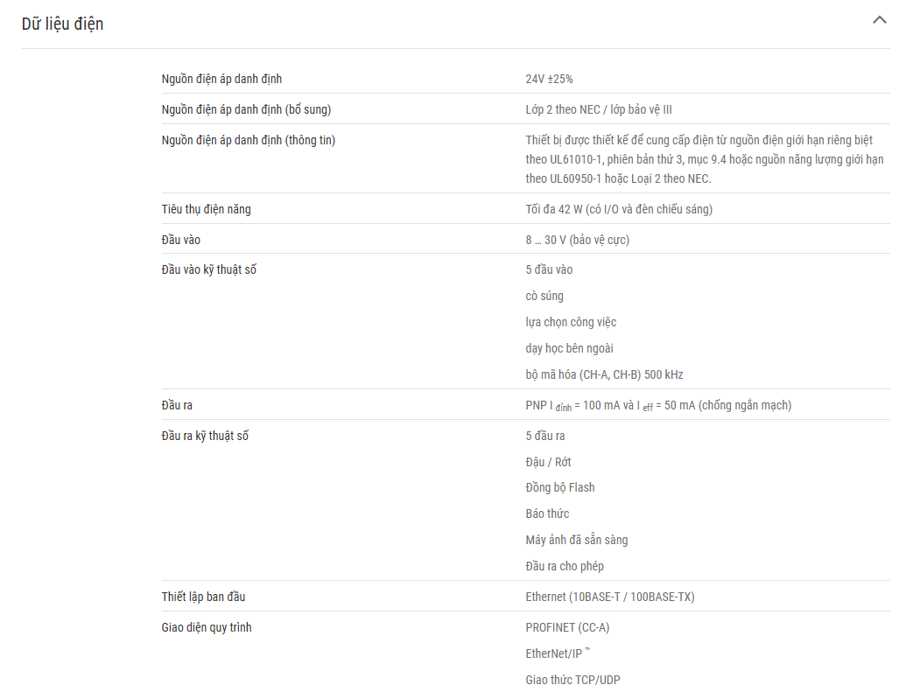Select the PROFINET (CC-A) entry

[x=567, y=627]
